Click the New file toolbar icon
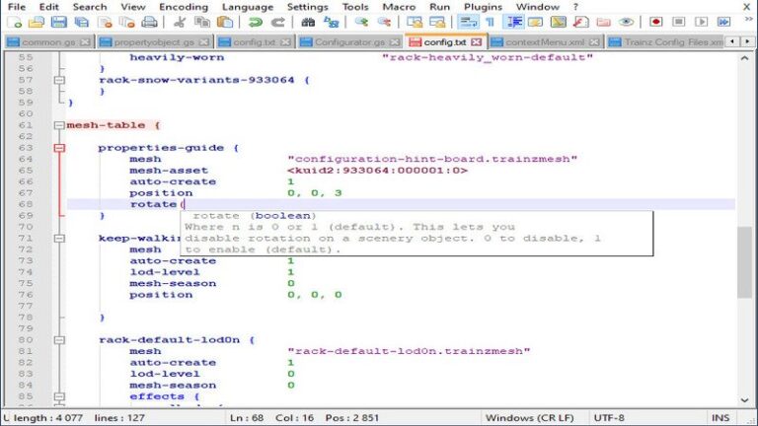The width and height of the screenshot is (758, 426). pos(12,22)
